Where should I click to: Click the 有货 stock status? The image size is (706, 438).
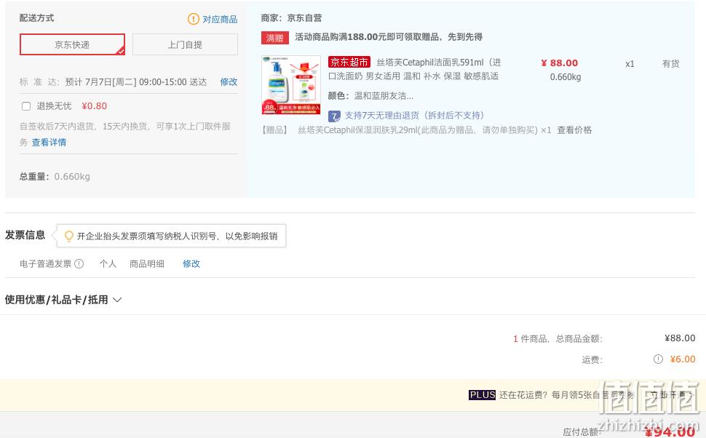[x=670, y=63]
